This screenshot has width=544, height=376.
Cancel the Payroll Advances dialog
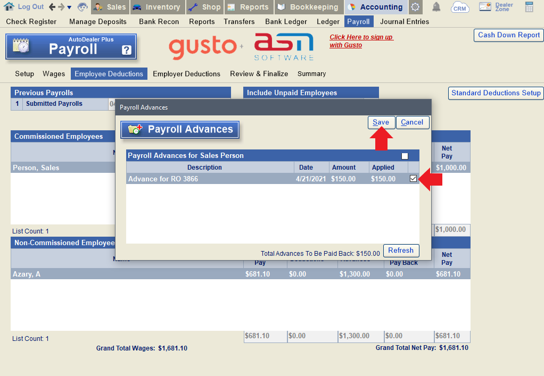click(412, 122)
